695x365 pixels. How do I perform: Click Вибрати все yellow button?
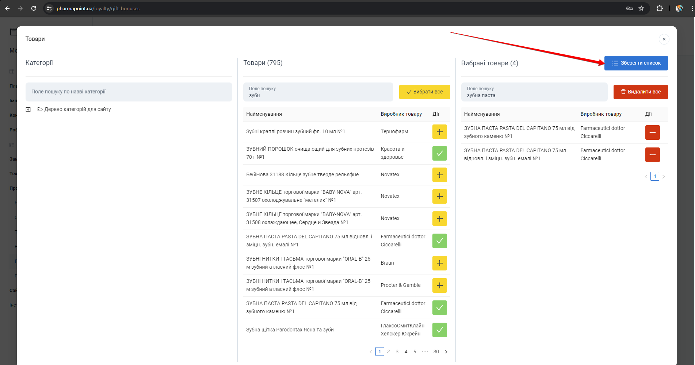424,92
